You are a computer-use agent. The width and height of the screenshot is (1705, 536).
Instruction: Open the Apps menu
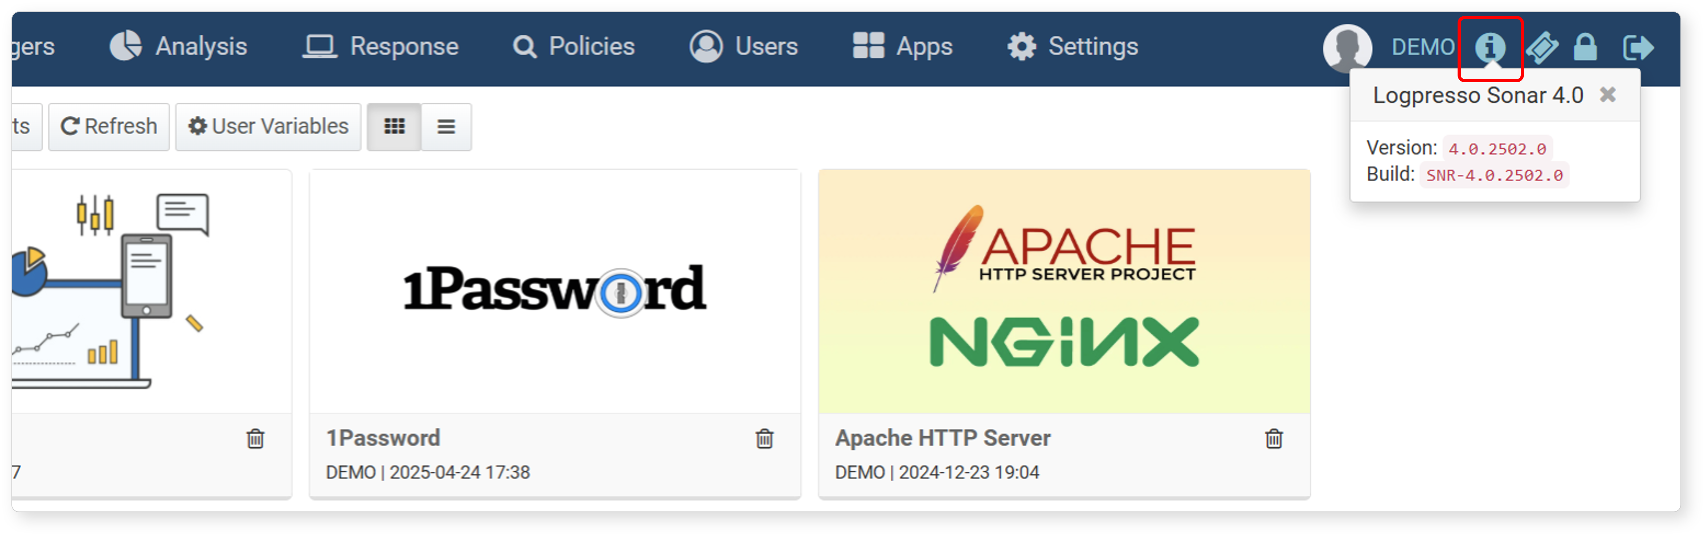click(903, 46)
